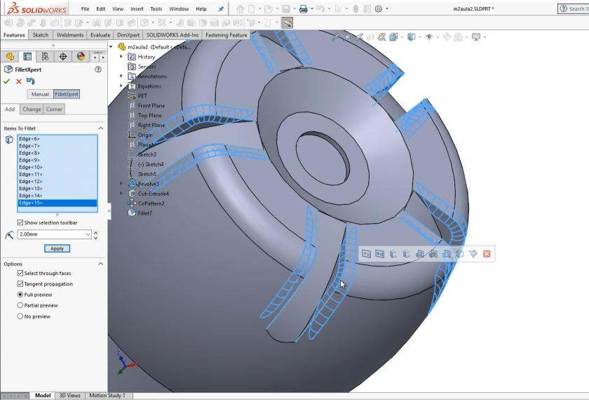Screen dimensions: 589x400
Task: Choose the No preview radio option
Action: (21, 316)
